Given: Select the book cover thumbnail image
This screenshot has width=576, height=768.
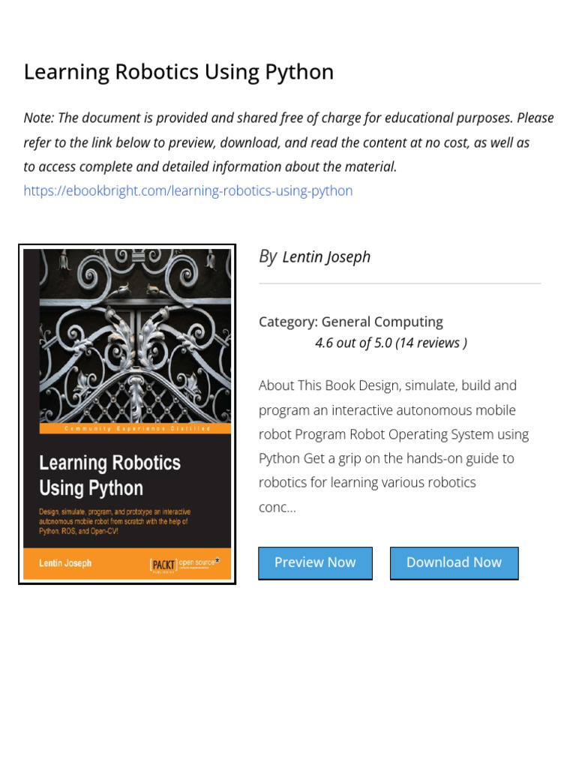Looking at the screenshot, I should 127,414.
